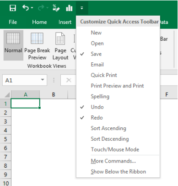Click the select-all corner triangle

pos(7,95)
